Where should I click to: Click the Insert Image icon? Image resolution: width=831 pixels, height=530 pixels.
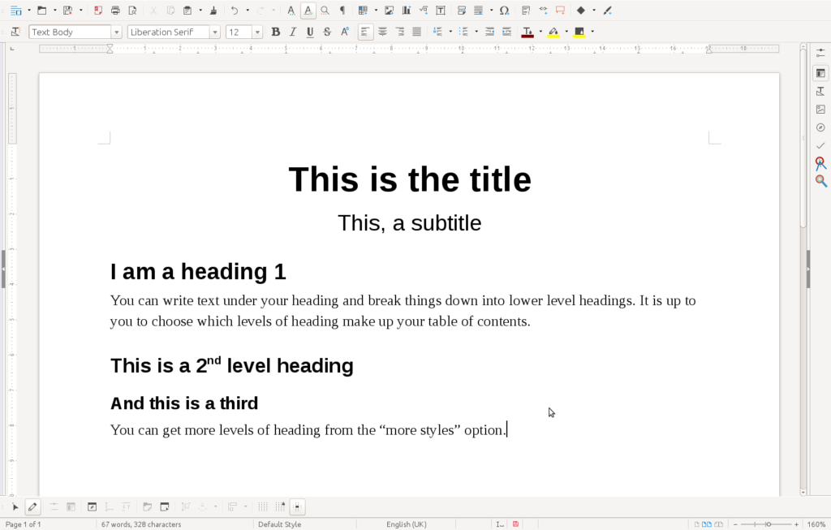[390, 11]
